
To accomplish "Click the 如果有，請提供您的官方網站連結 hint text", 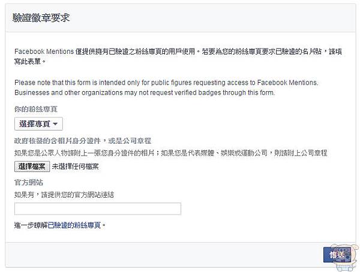I will (64, 195).
